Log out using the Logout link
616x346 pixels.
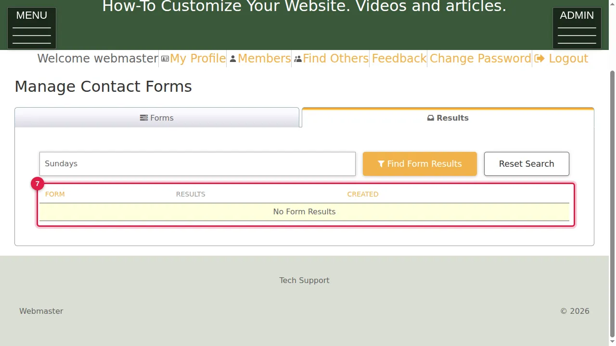coord(568,59)
